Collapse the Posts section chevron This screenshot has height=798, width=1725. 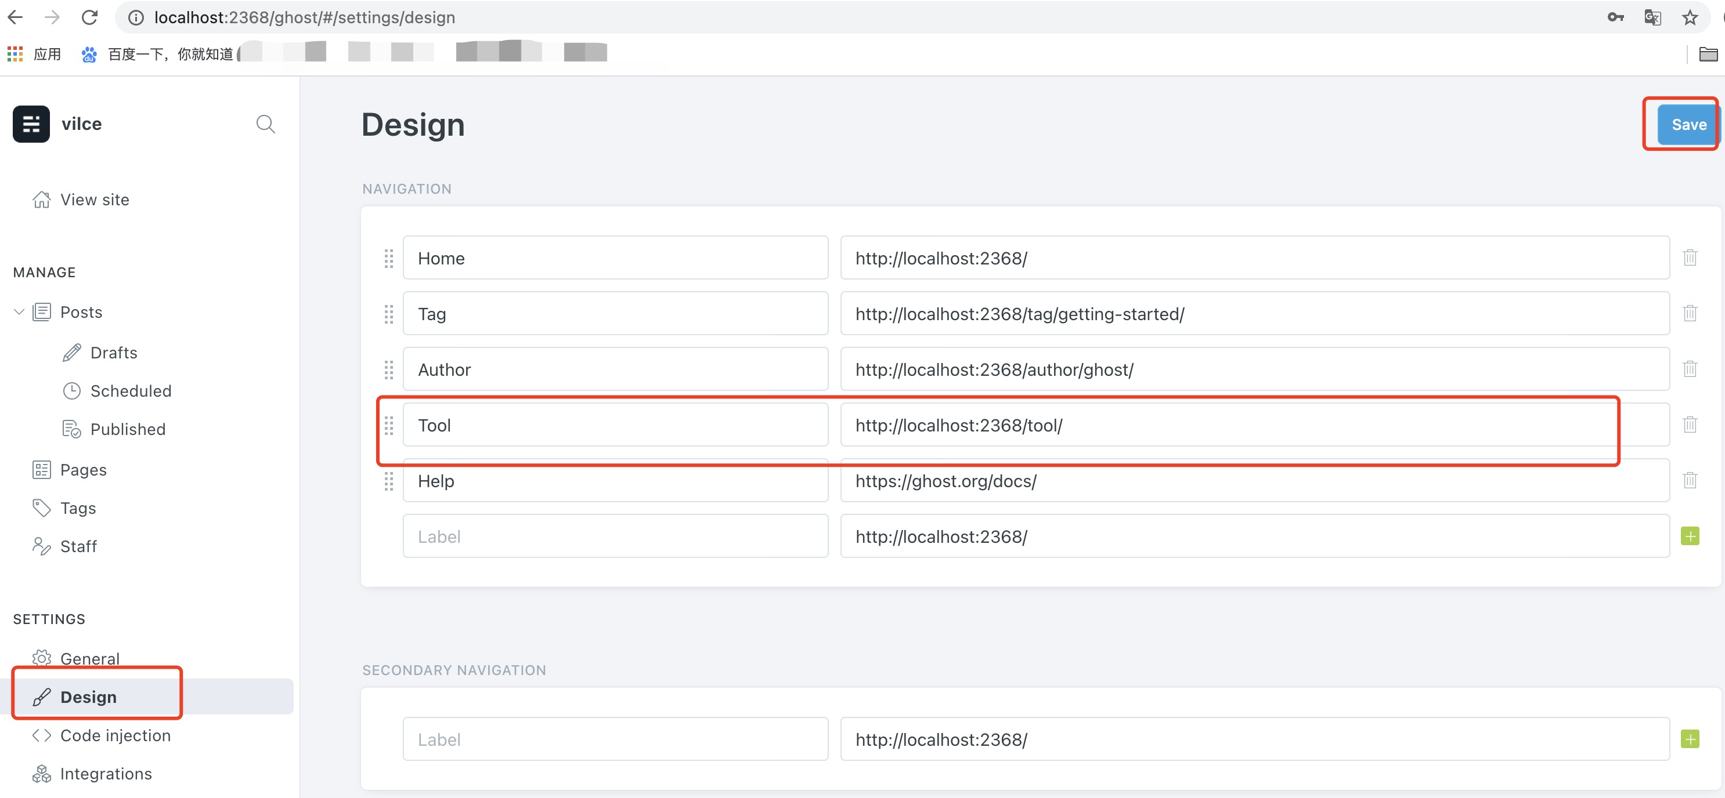(x=18, y=311)
